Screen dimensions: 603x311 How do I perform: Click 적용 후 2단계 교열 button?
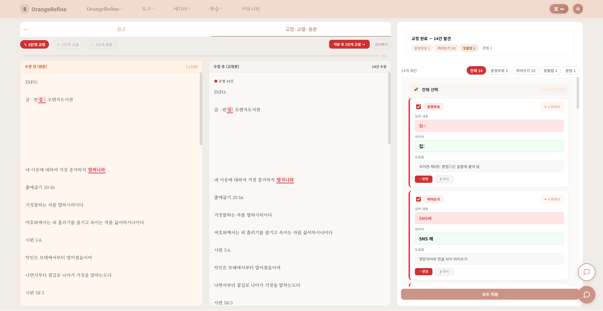349,45
